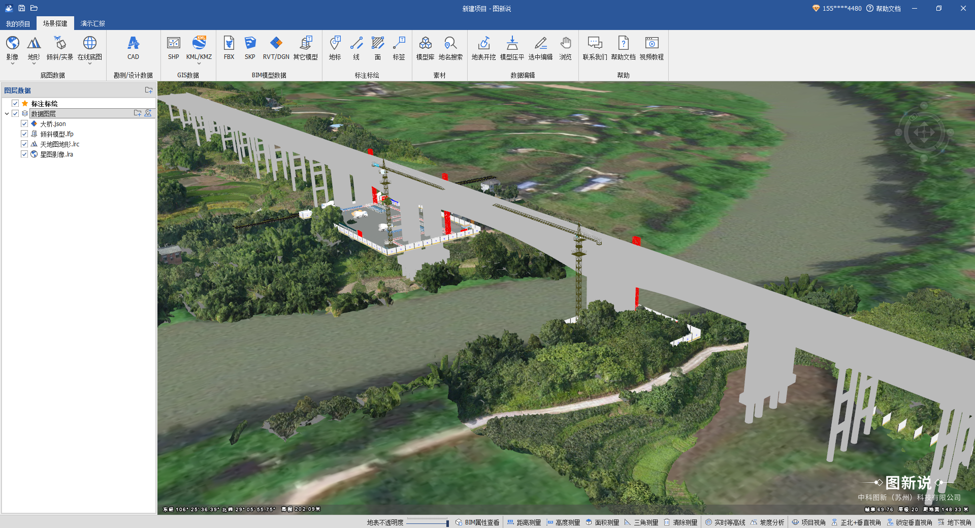The width and height of the screenshot is (975, 528).
Task: Open 地名搜索 place name search
Action: point(450,48)
